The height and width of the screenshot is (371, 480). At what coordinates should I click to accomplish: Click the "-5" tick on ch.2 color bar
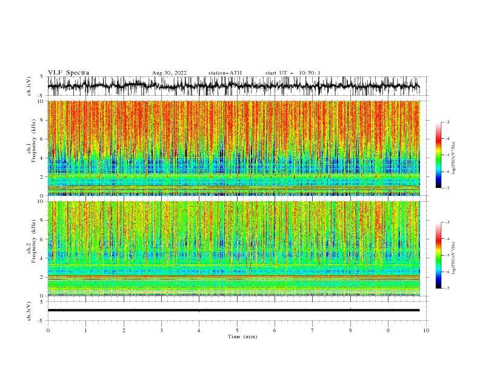[447, 255]
